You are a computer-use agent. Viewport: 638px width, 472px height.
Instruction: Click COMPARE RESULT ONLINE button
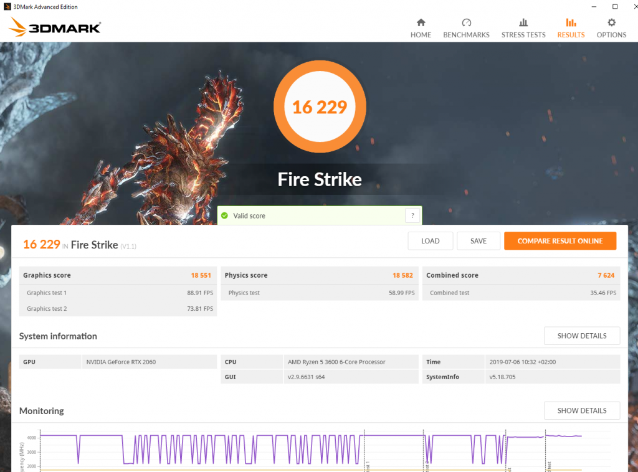[560, 241]
